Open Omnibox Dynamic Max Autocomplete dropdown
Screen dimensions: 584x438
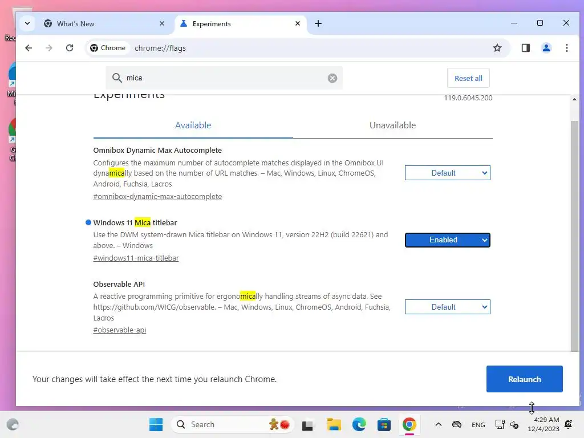447,173
